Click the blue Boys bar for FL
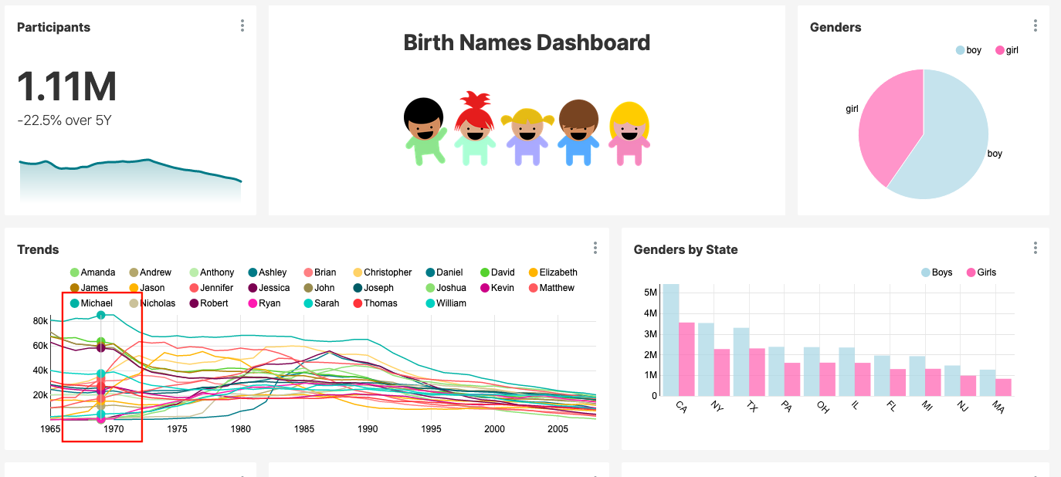1061x477 pixels. pyautogui.click(x=882, y=376)
